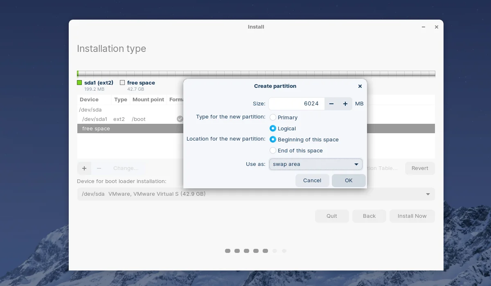Minimize the Install window
The height and width of the screenshot is (286, 491).
tap(423, 27)
